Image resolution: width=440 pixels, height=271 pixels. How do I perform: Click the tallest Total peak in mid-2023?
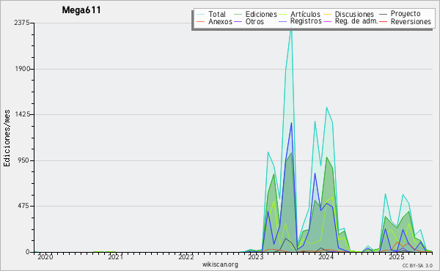click(x=291, y=28)
